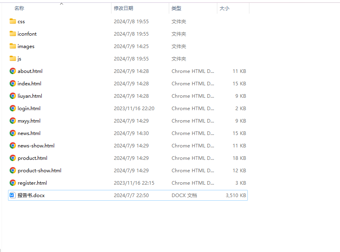Image resolution: width=340 pixels, height=252 pixels.
Task: Click the 18 KB size of product.html
Action: click(239, 158)
